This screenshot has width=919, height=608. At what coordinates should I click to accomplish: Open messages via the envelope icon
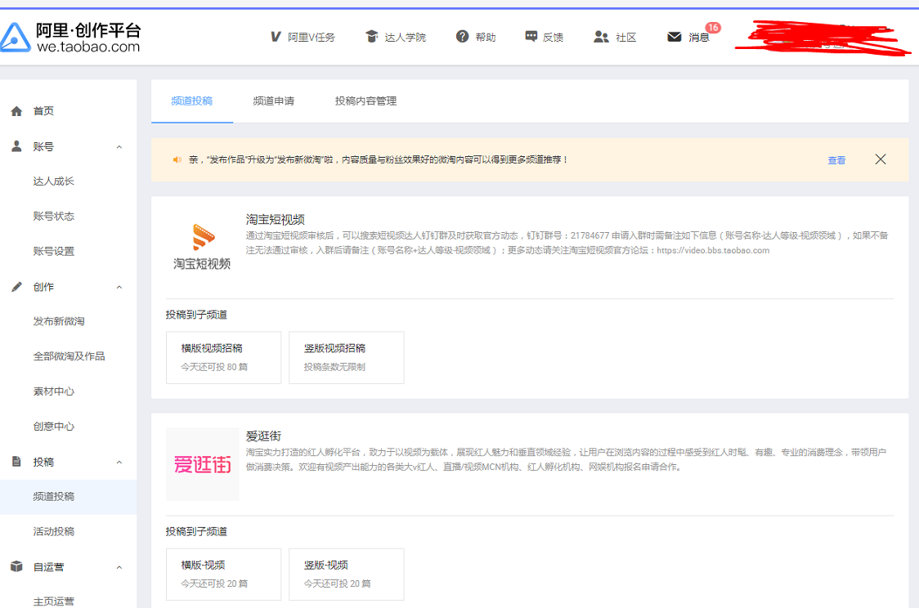pyautogui.click(x=675, y=37)
